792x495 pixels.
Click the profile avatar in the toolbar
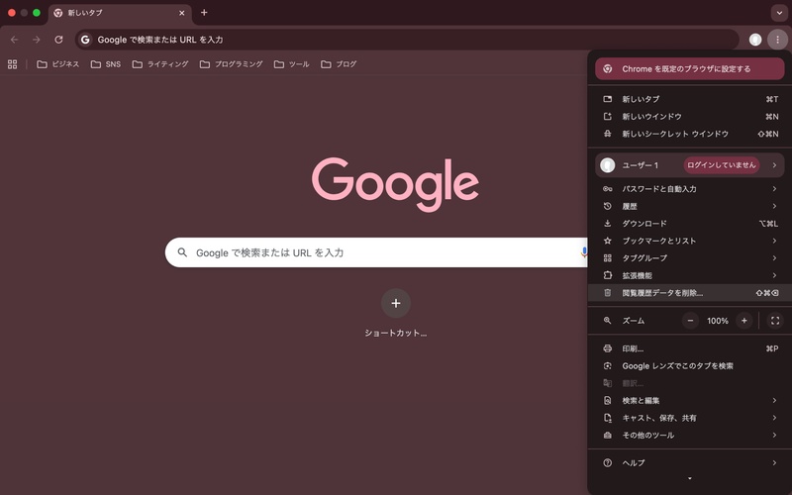755,40
